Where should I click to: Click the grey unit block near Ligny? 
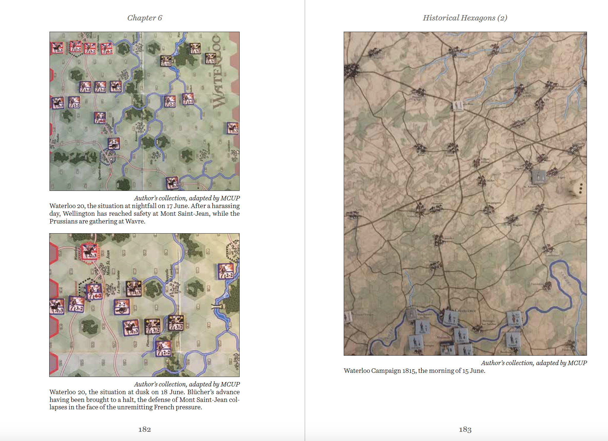[x=538, y=176]
